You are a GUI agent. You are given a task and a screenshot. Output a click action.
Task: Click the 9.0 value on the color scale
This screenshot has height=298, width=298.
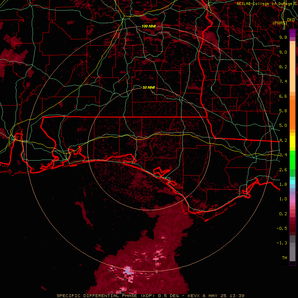283,52
